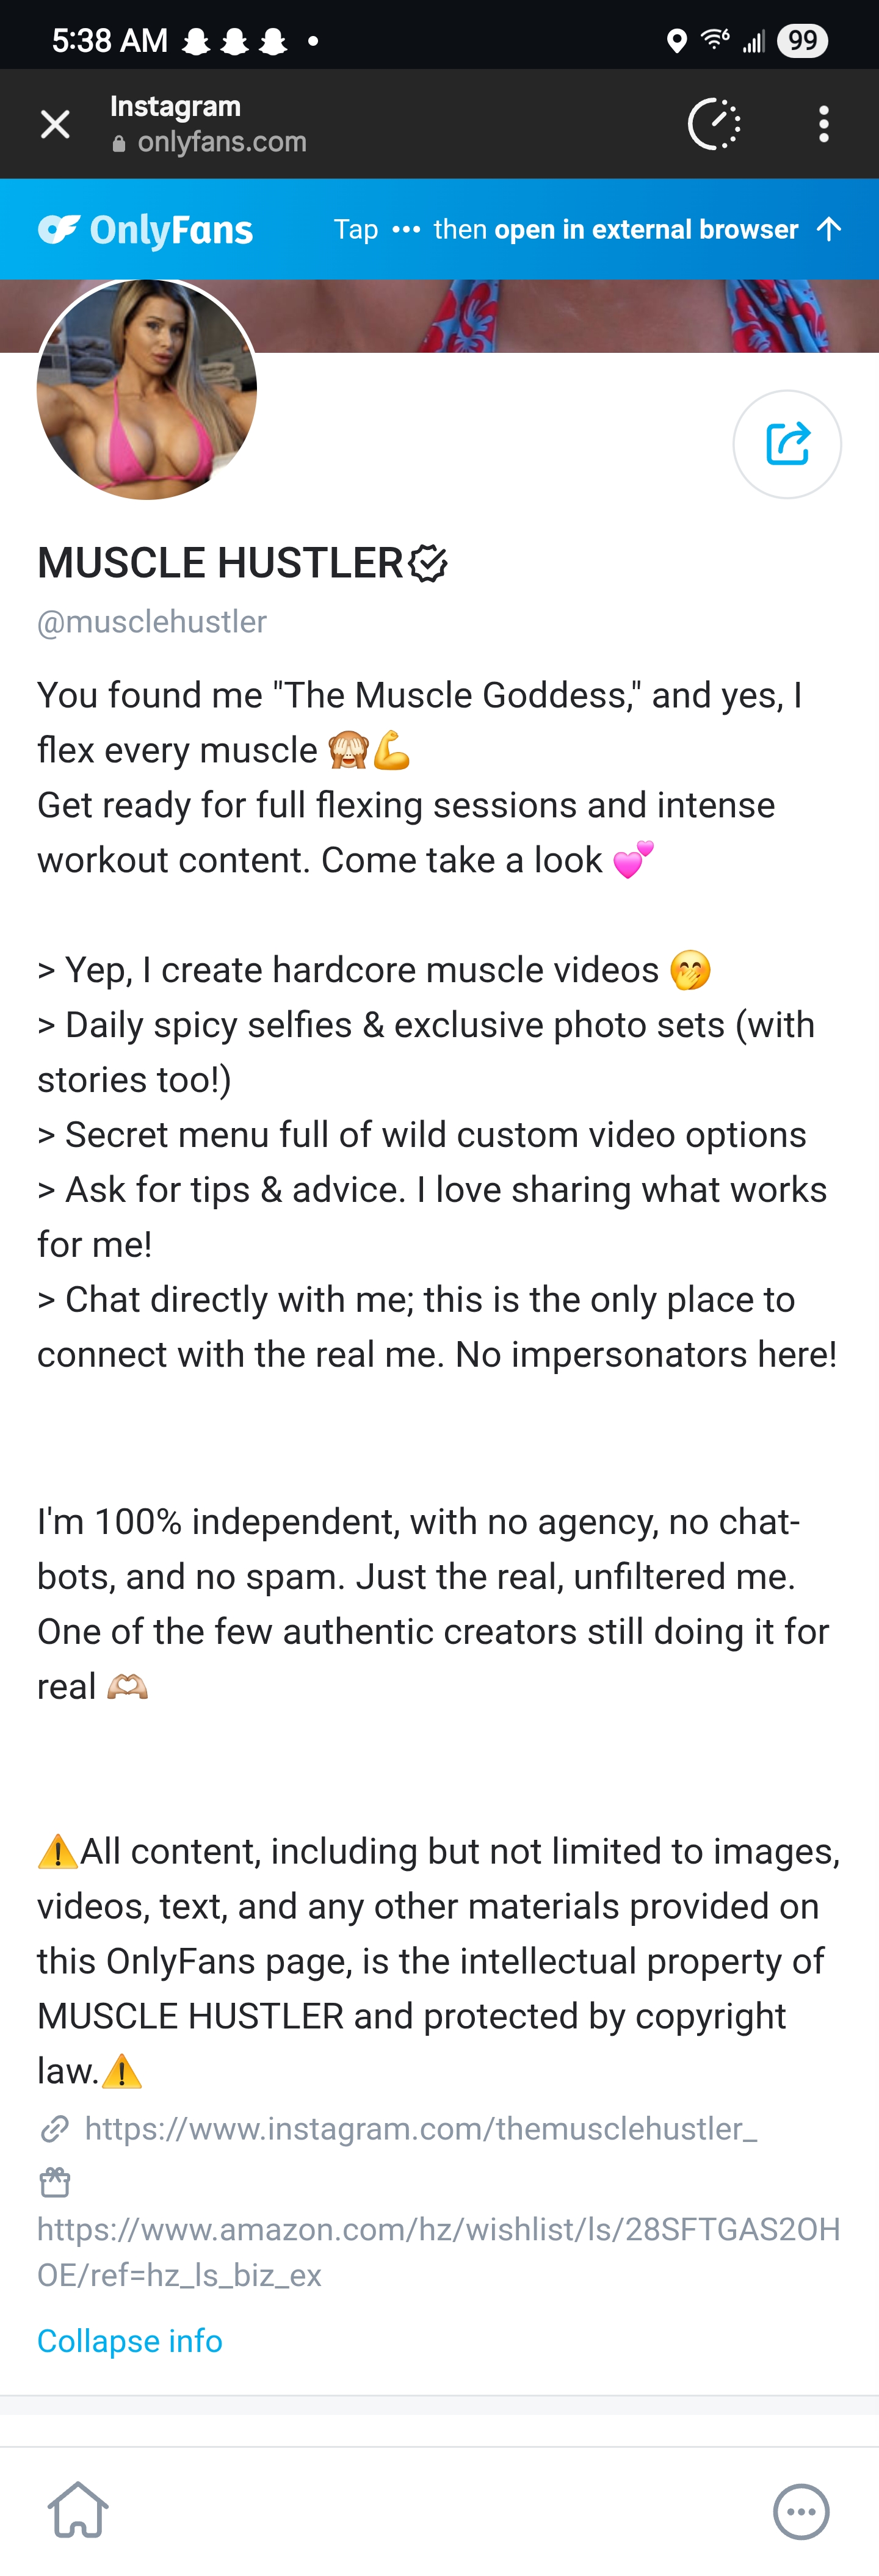Tap 'open in external browser' banner text
The height and width of the screenshot is (2576, 879).
pos(645,230)
